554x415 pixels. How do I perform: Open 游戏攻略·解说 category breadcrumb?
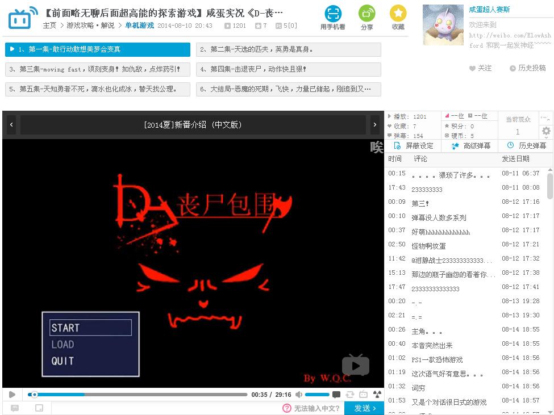[x=90, y=26]
